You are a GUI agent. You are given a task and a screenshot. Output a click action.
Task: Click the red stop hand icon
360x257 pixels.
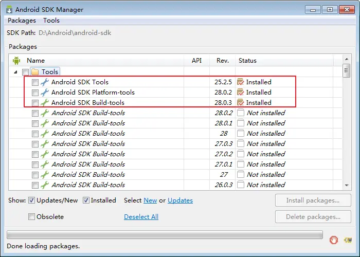point(334,240)
